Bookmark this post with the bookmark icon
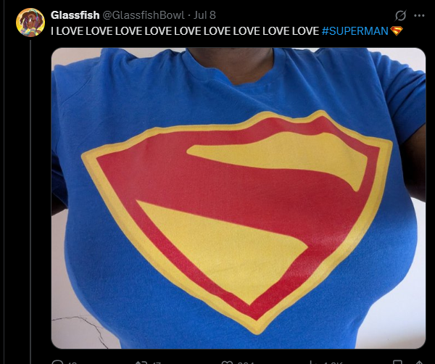Image resolution: width=435 pixels, height=364 pixels. [x=397, y=363]
